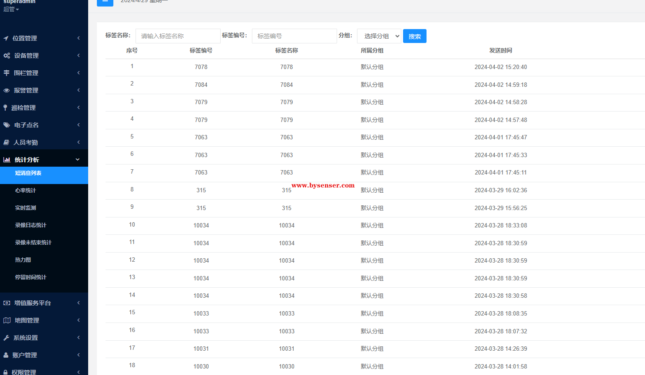
Task: Expand the 巡检管理 menu chevron
Action: click(x=79, y=108)
